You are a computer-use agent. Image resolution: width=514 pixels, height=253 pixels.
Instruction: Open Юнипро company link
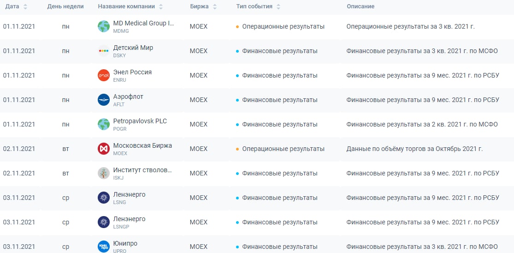click(125, 243)
